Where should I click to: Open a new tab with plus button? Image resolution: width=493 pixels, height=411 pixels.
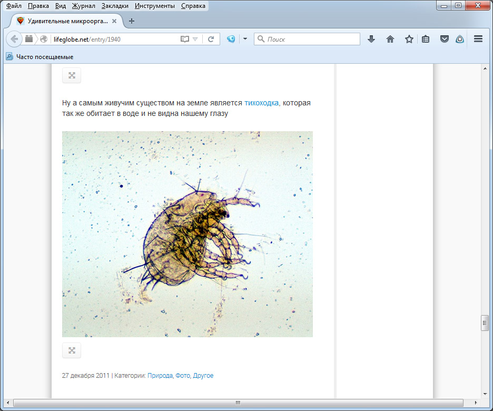[132, 21]
